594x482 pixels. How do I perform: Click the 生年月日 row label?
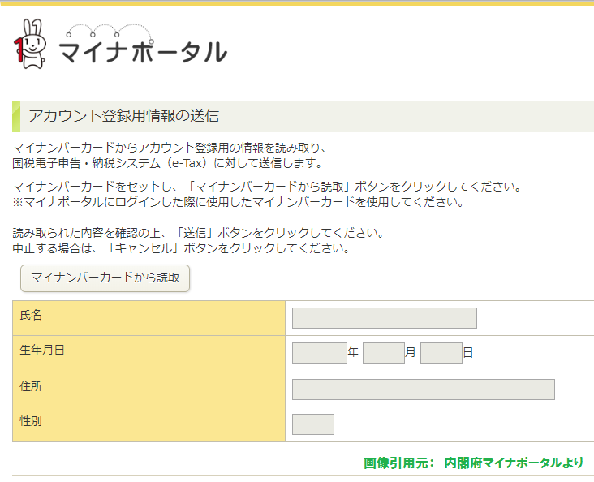click(42, 350)
